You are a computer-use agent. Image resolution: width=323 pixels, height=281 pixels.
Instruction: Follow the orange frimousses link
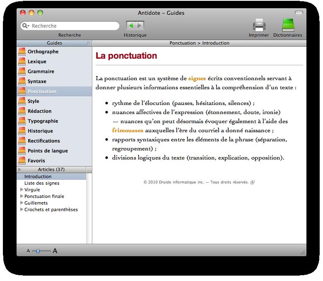128,130
